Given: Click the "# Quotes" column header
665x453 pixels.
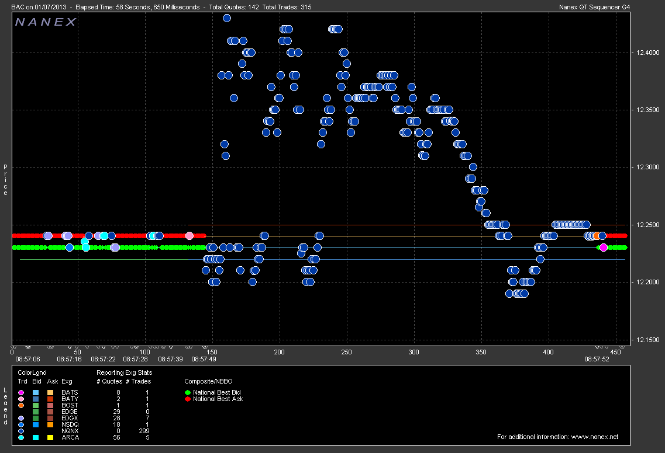Looking at the screenshot, I should [109, 381].
